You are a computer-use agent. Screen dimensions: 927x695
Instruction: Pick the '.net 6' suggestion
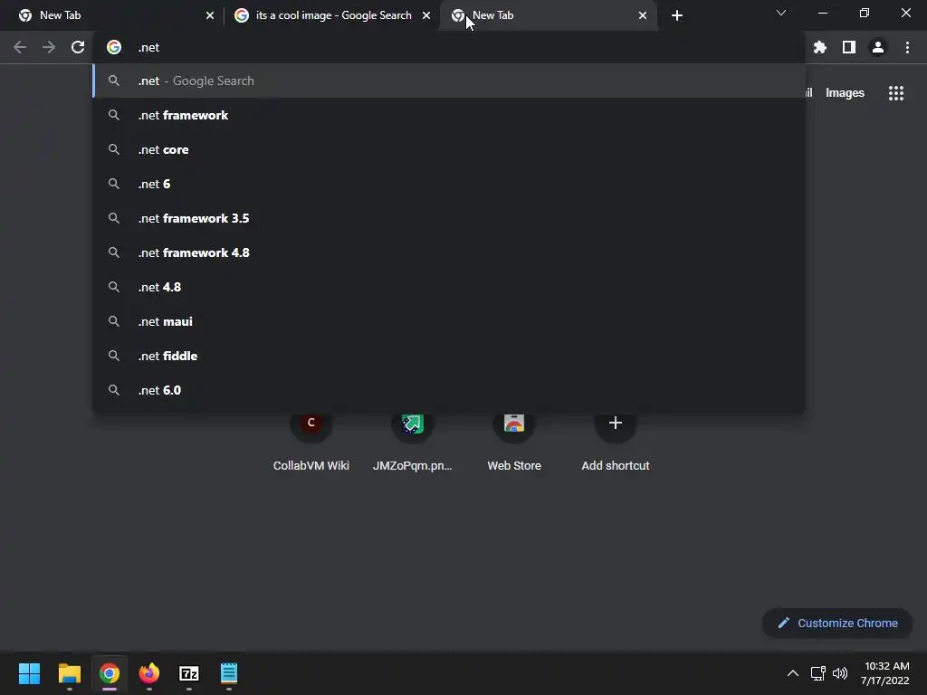[x=449, y=184]
